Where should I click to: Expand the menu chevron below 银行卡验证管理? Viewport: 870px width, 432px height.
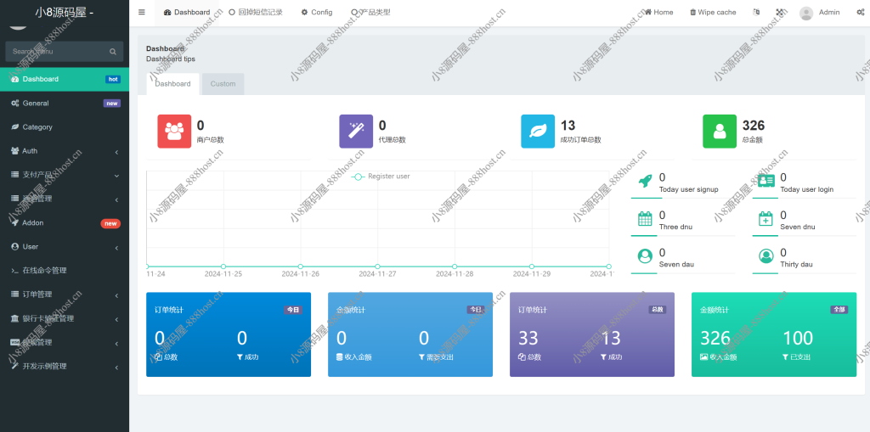tap(116, 343)
